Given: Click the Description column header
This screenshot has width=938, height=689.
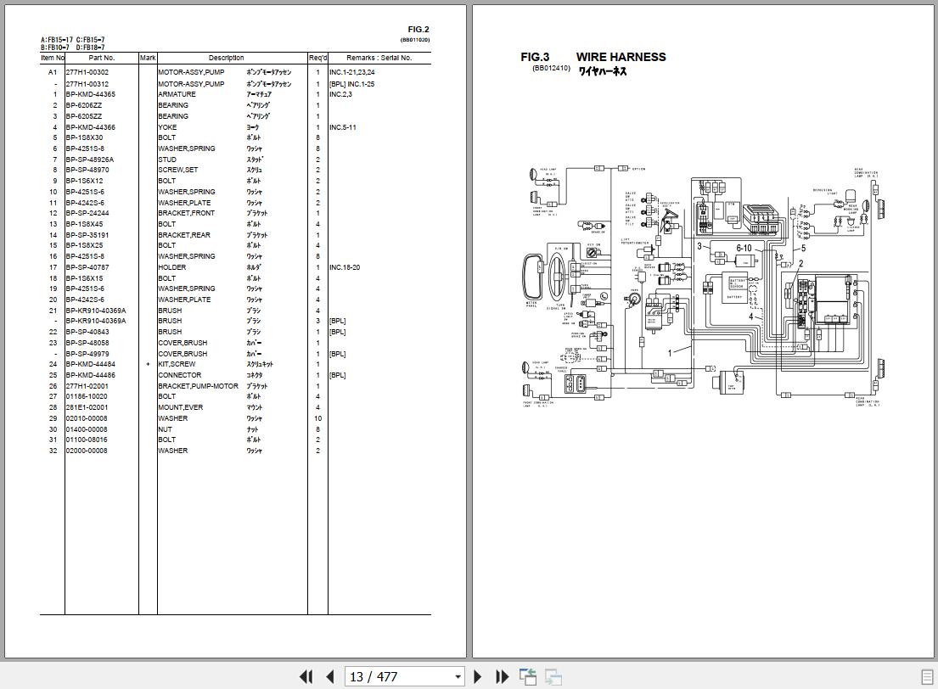Looking at the screenshot, I should (x=226, y=58).
